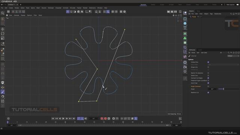
Task: Open the Render menu
Action: tap(85, 8)
